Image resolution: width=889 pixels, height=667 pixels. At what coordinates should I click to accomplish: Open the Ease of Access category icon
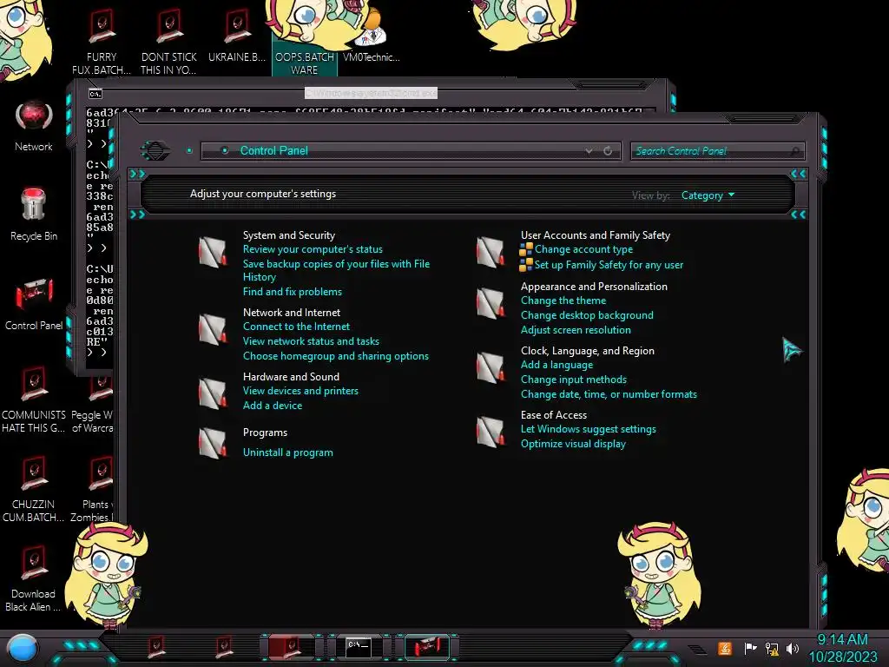491,431
